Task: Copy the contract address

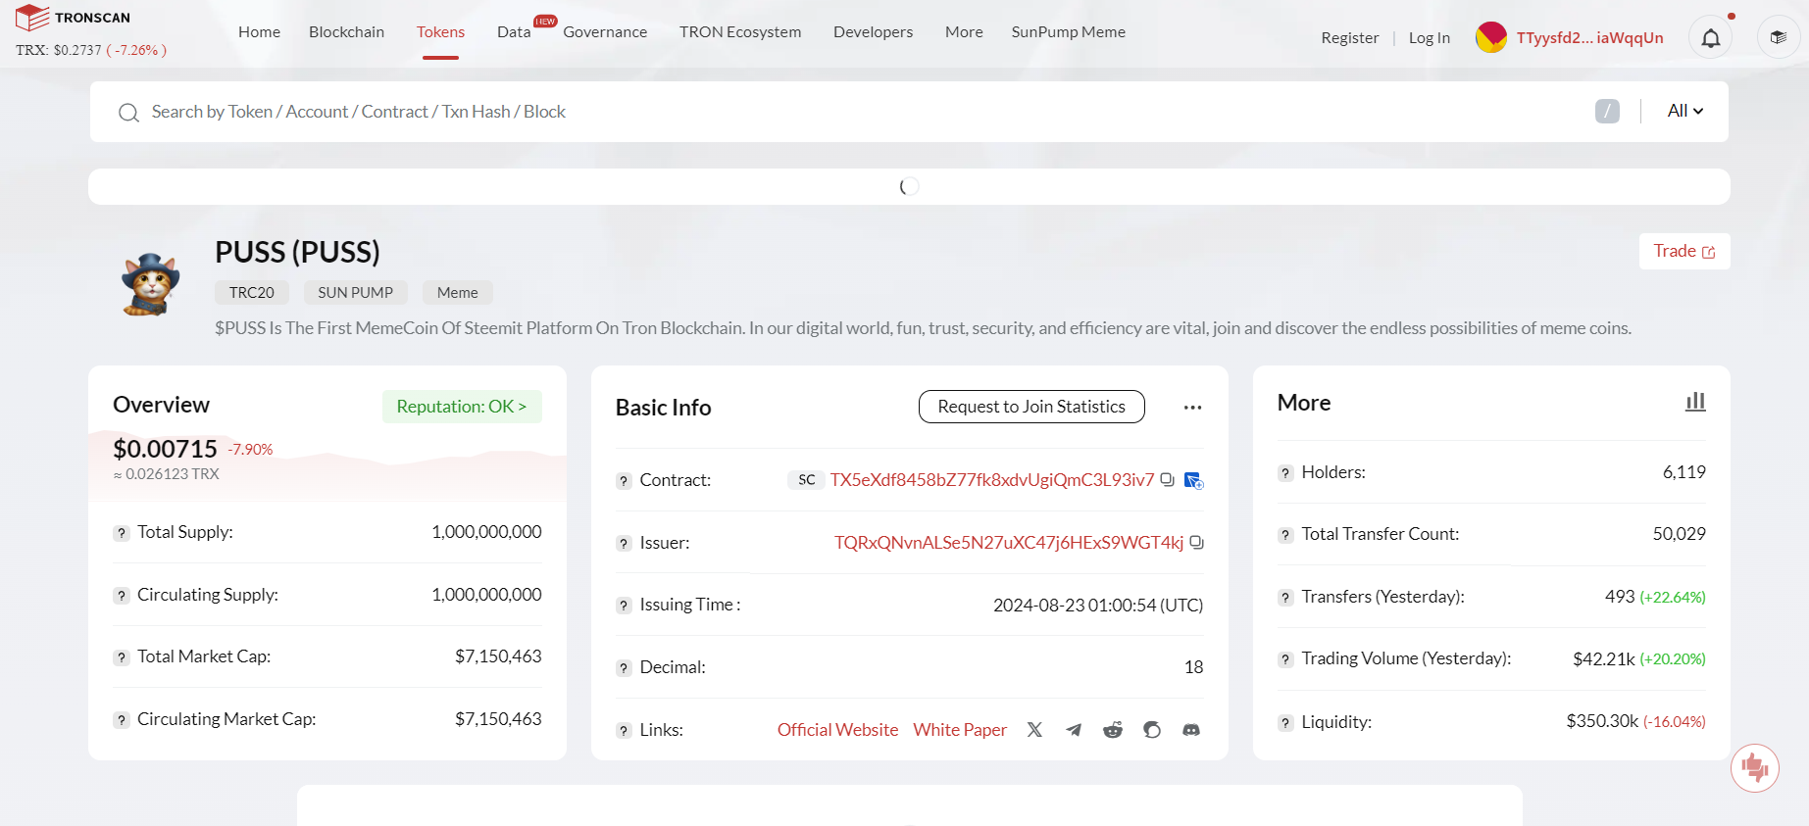Action: click(x=1167, y=479)
